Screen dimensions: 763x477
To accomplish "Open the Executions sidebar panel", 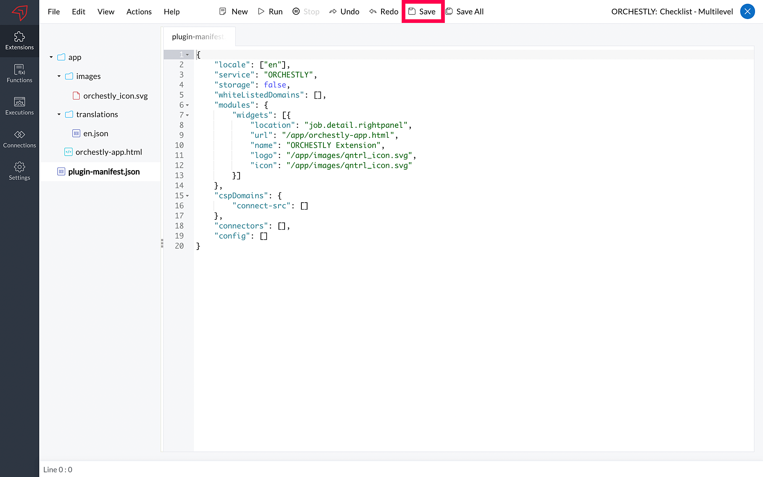I will click(x=19, y=106).
